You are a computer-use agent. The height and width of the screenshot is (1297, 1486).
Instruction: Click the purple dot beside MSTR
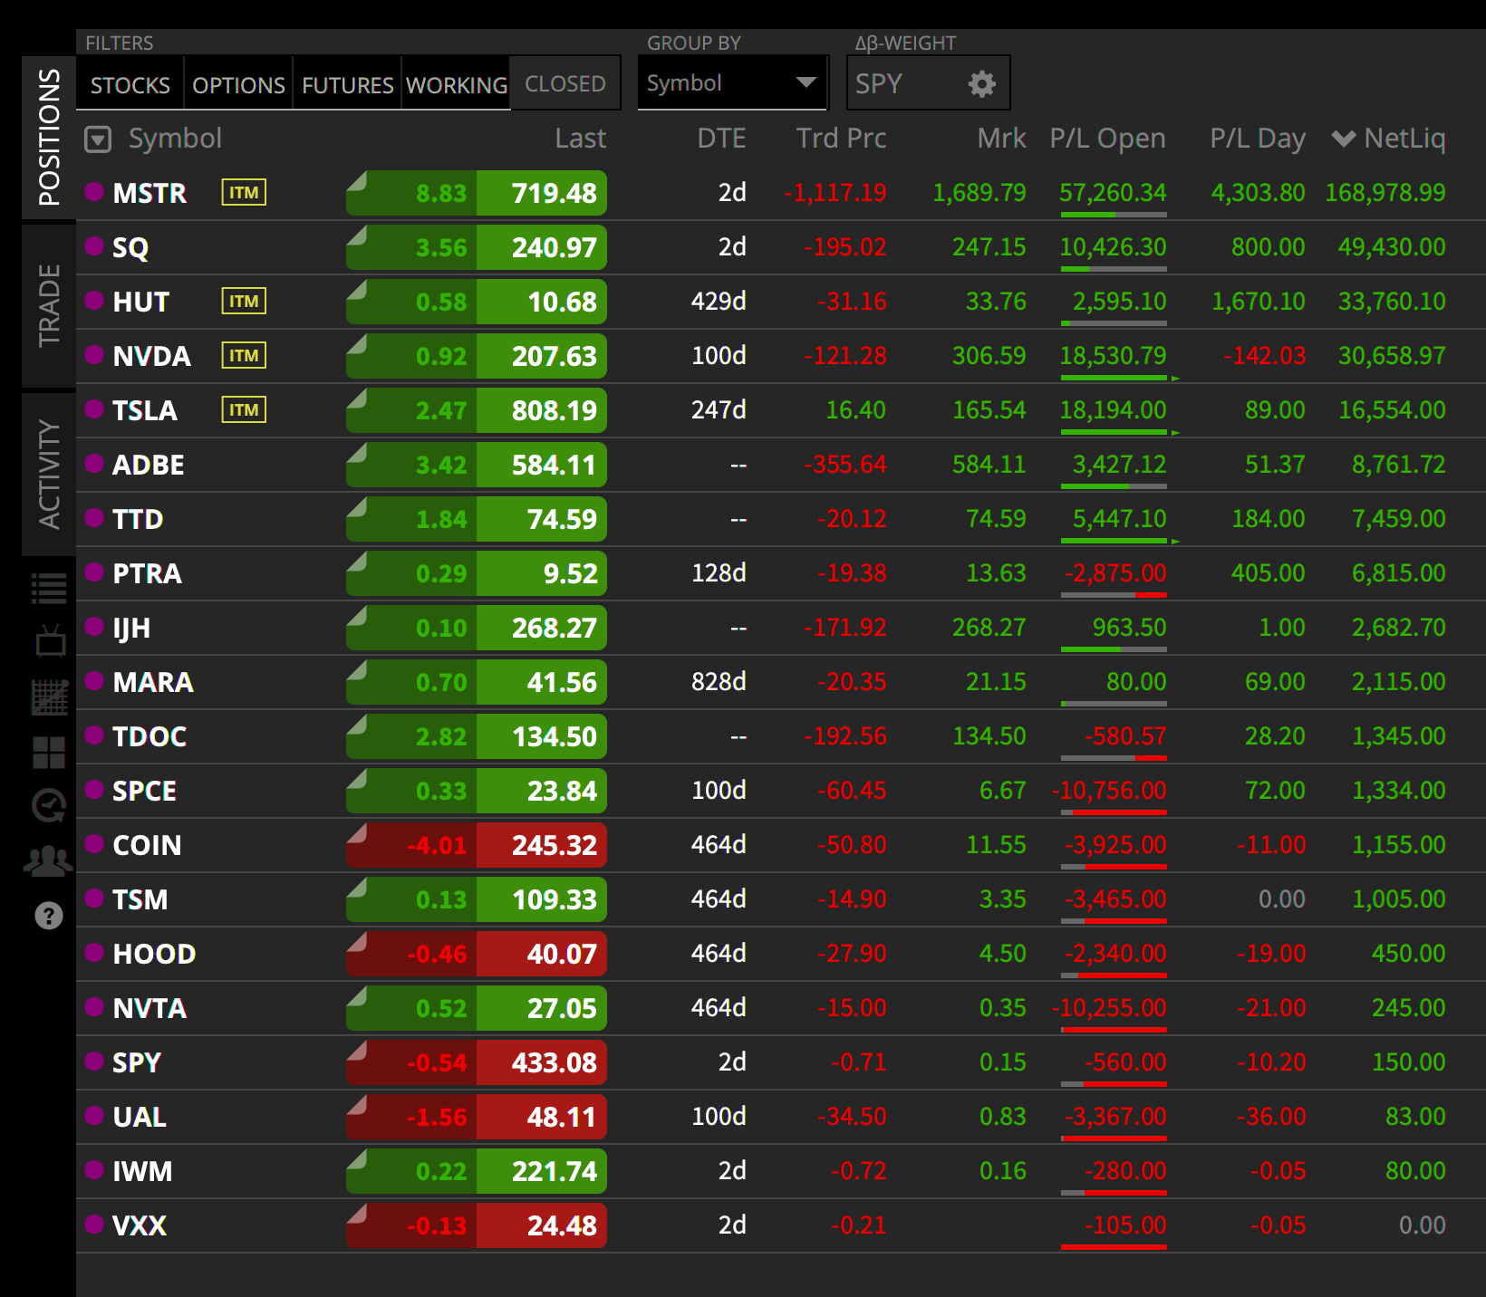point(94,192)
